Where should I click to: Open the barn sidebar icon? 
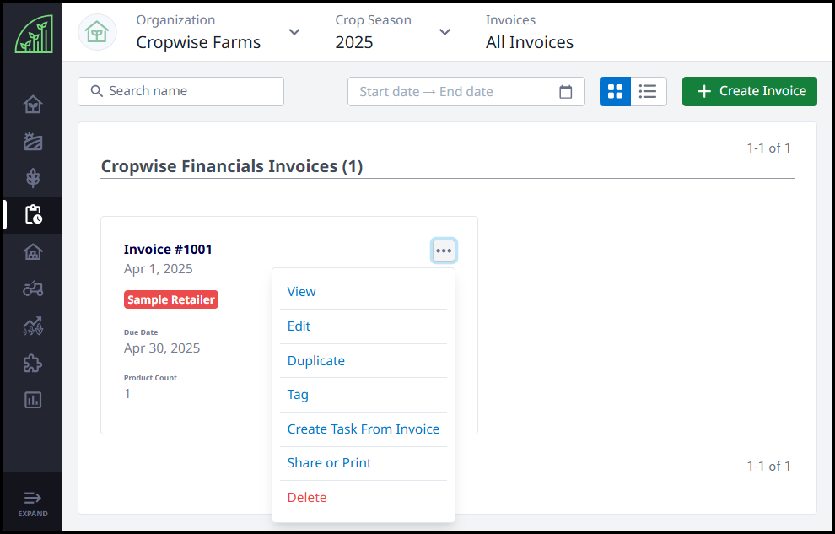click(33, 251)
